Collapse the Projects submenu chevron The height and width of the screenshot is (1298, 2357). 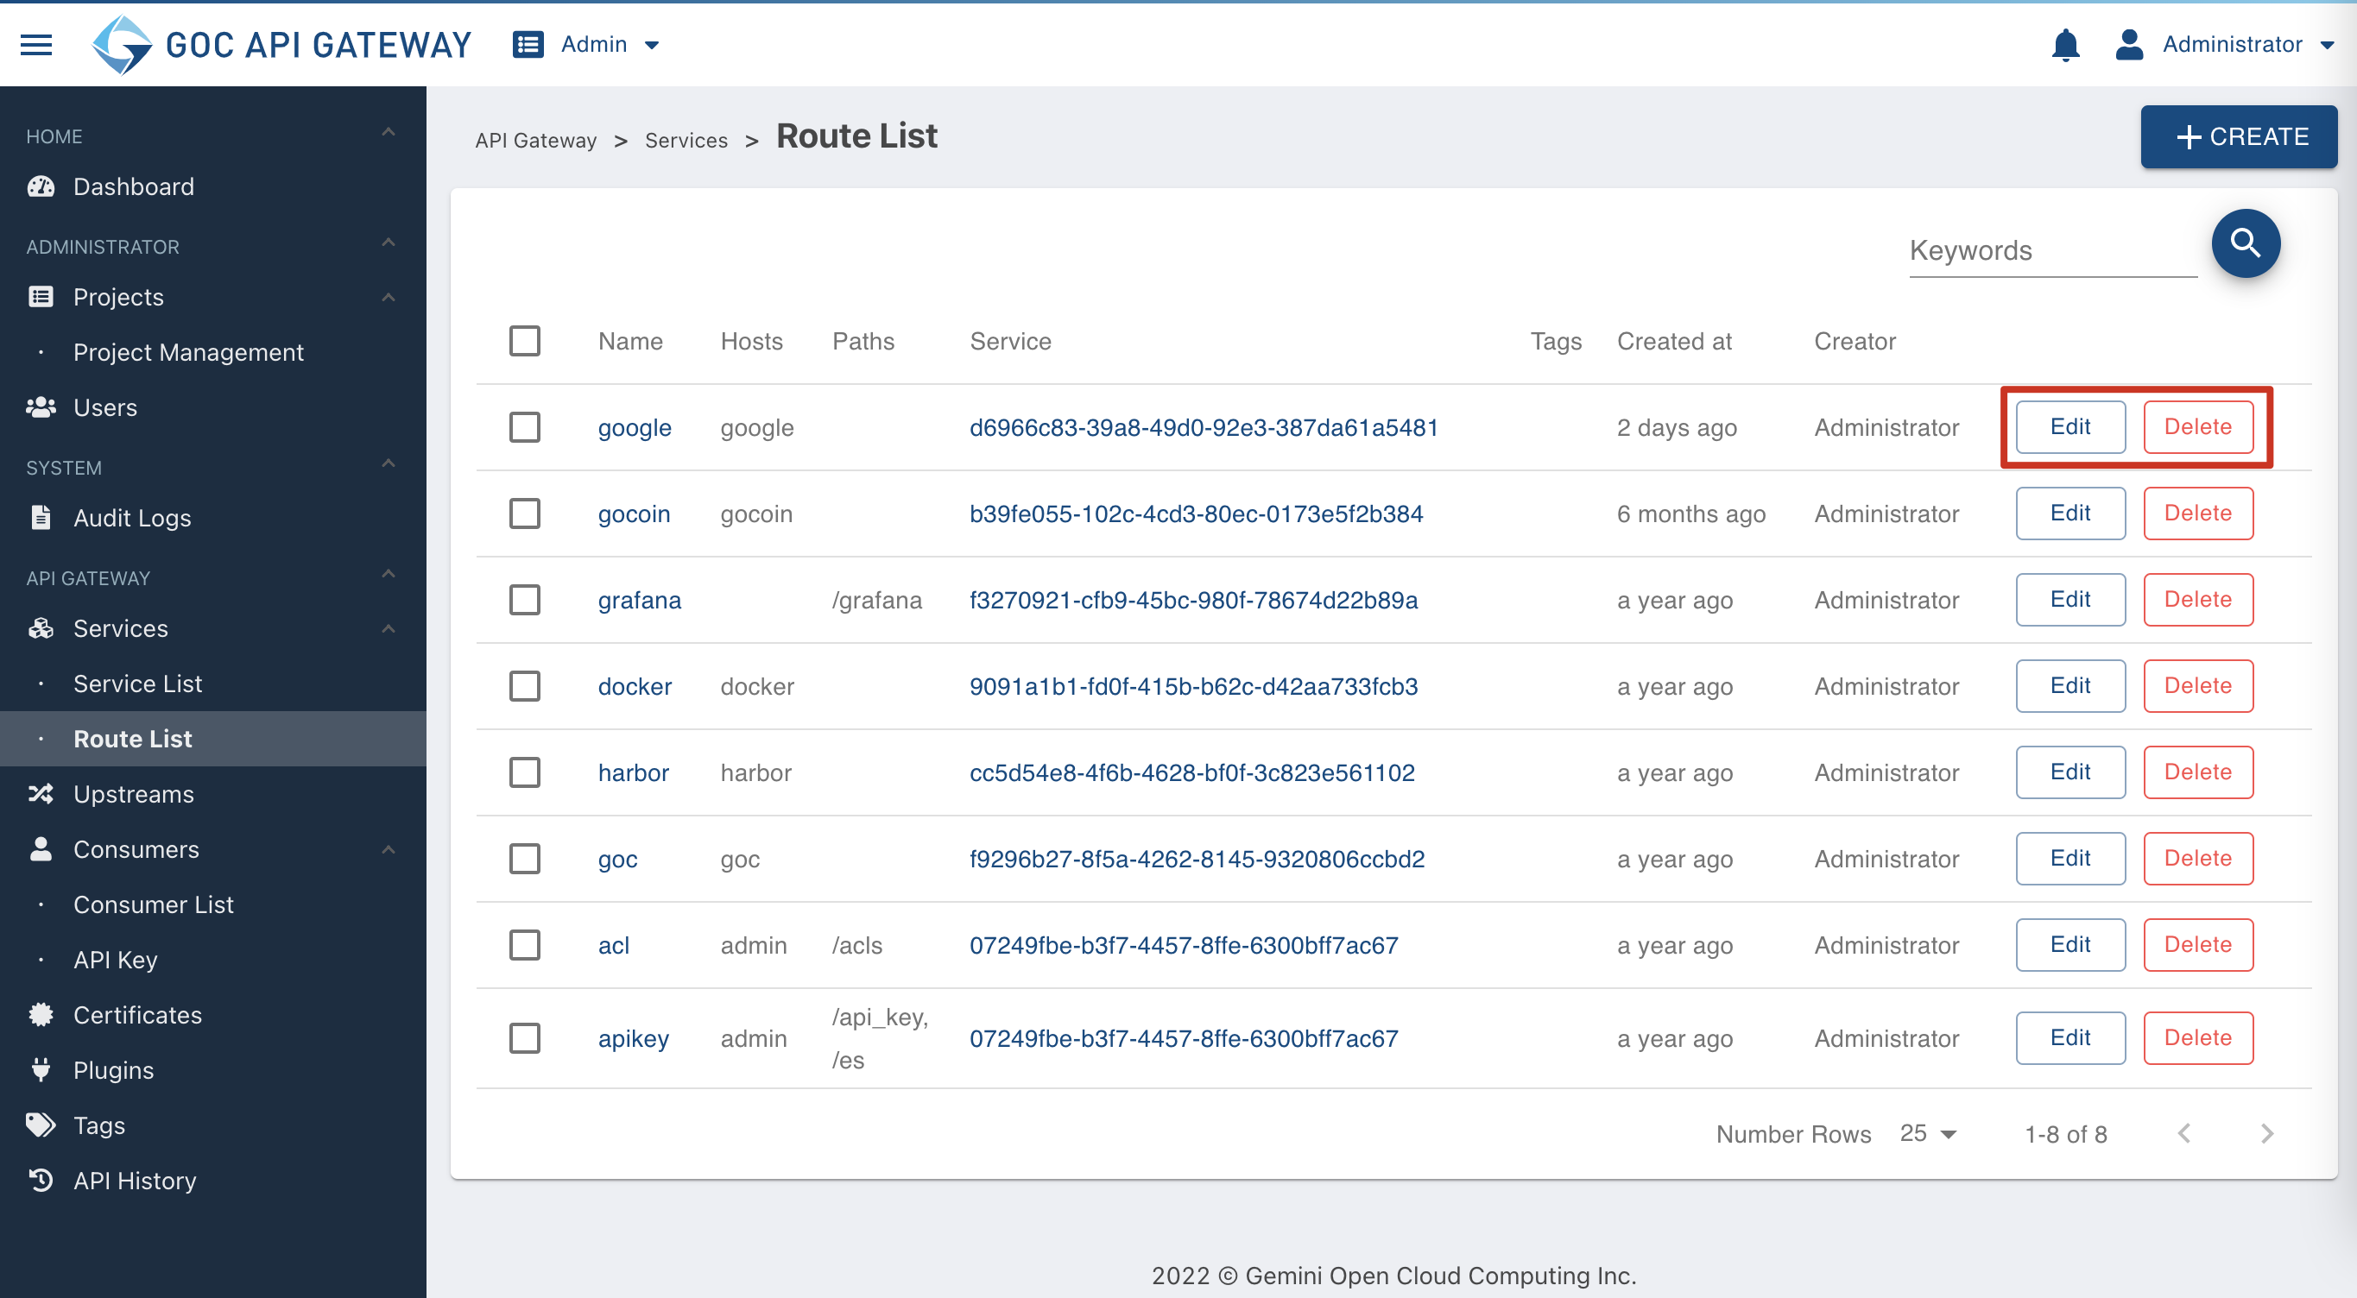point(388,297)
